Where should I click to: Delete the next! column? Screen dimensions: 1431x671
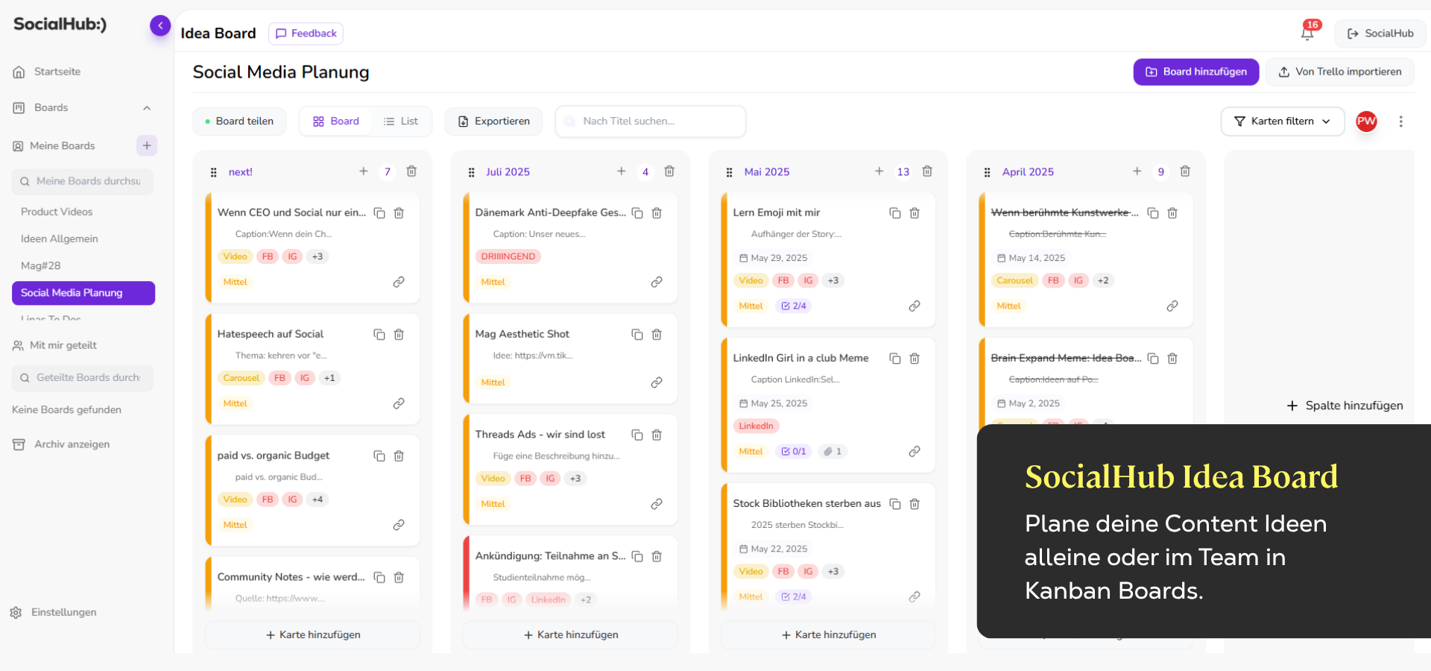pos(411,171)
